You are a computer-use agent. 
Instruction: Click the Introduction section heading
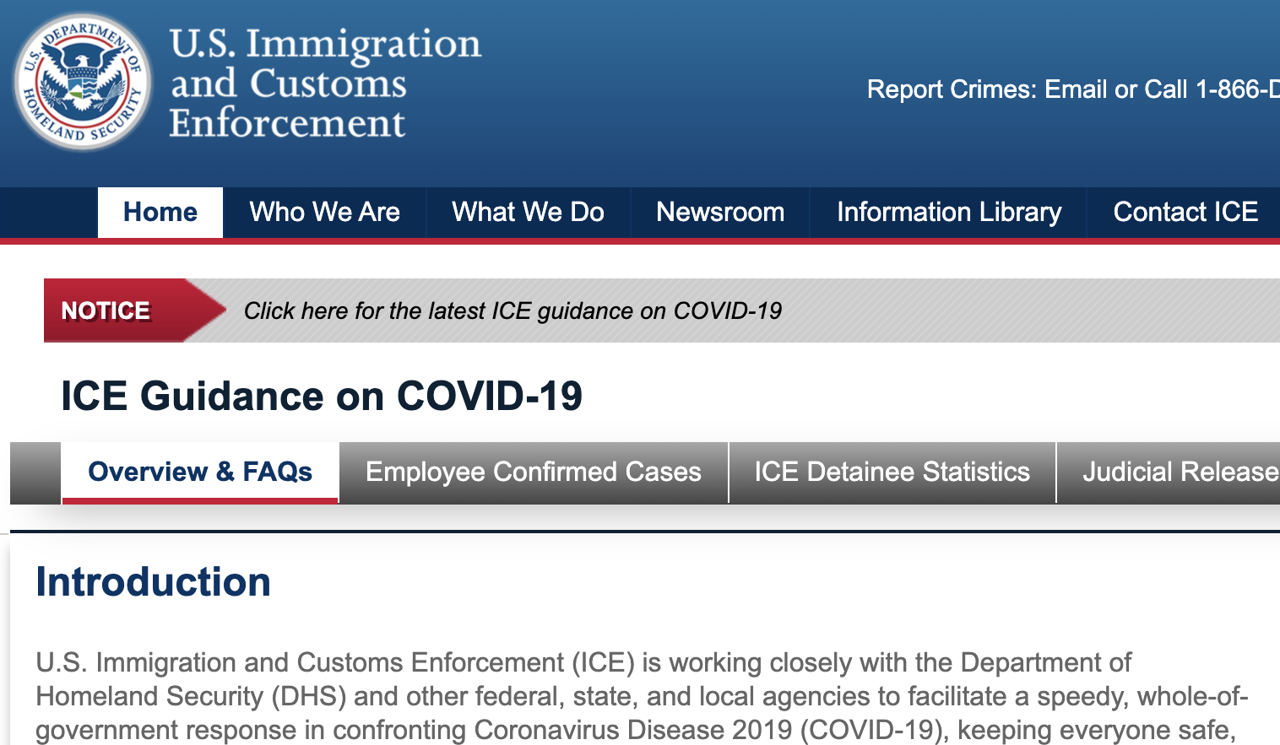(x=153, y=582)
